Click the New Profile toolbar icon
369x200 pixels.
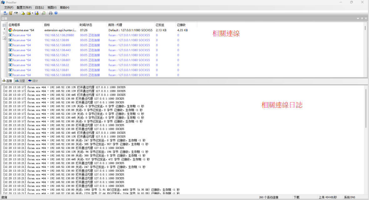23,13
